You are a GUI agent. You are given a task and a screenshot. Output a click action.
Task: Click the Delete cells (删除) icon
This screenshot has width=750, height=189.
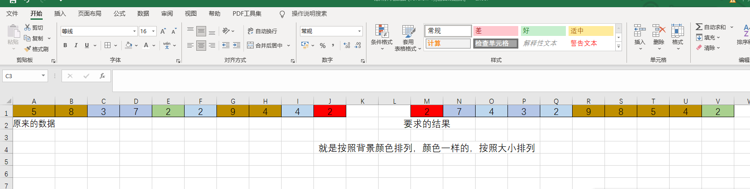[x=659, y=31]
